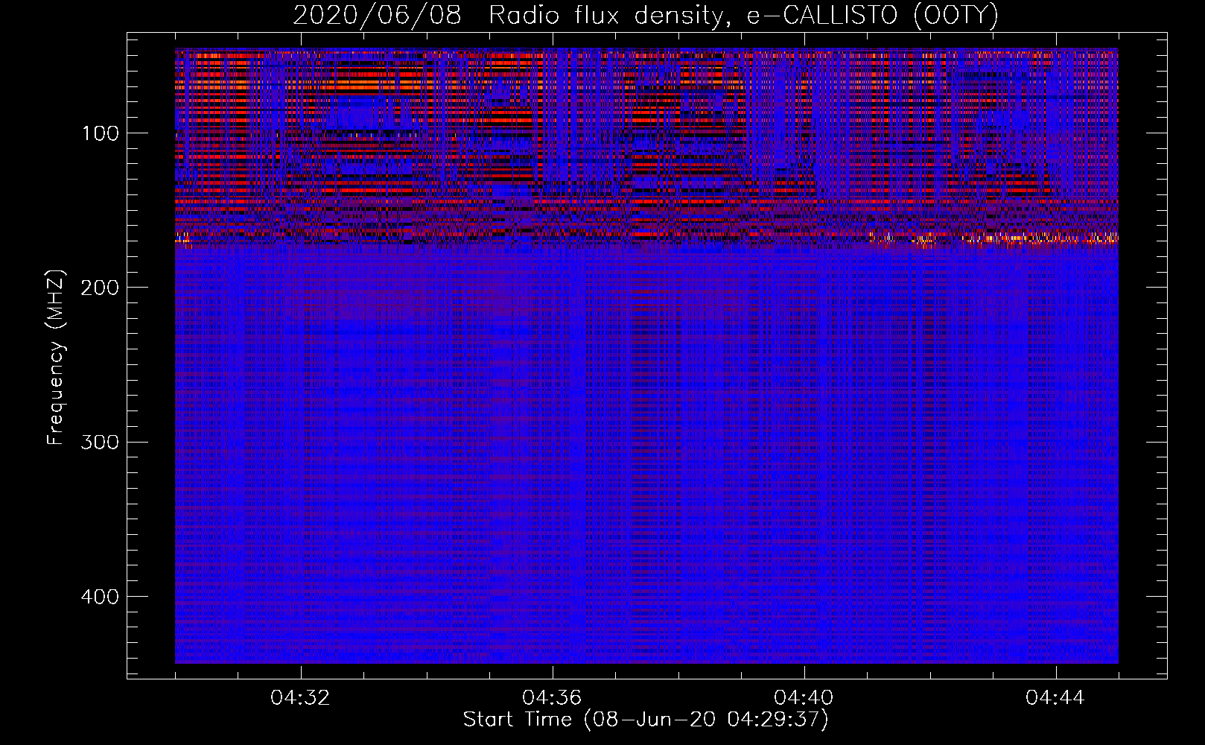Click the plot title mentioning e-CALLISTO (OOTY)
This screenshot has height=745, width=1205.
[x=645, y=15]
